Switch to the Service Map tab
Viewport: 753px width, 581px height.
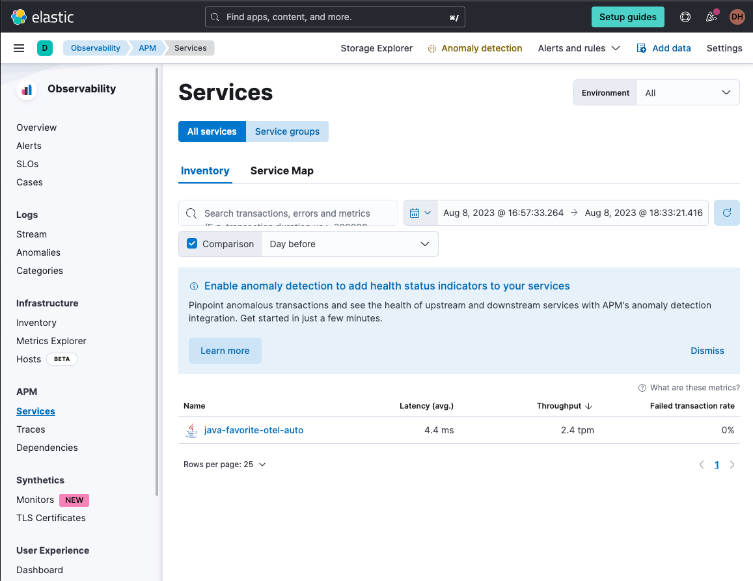pyautogui.click(x=282, y=170)
